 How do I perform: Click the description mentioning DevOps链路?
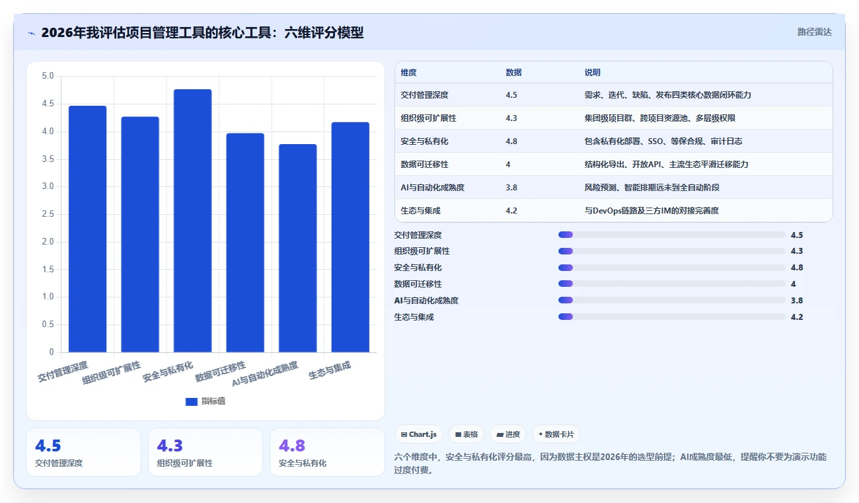(651, 211)
